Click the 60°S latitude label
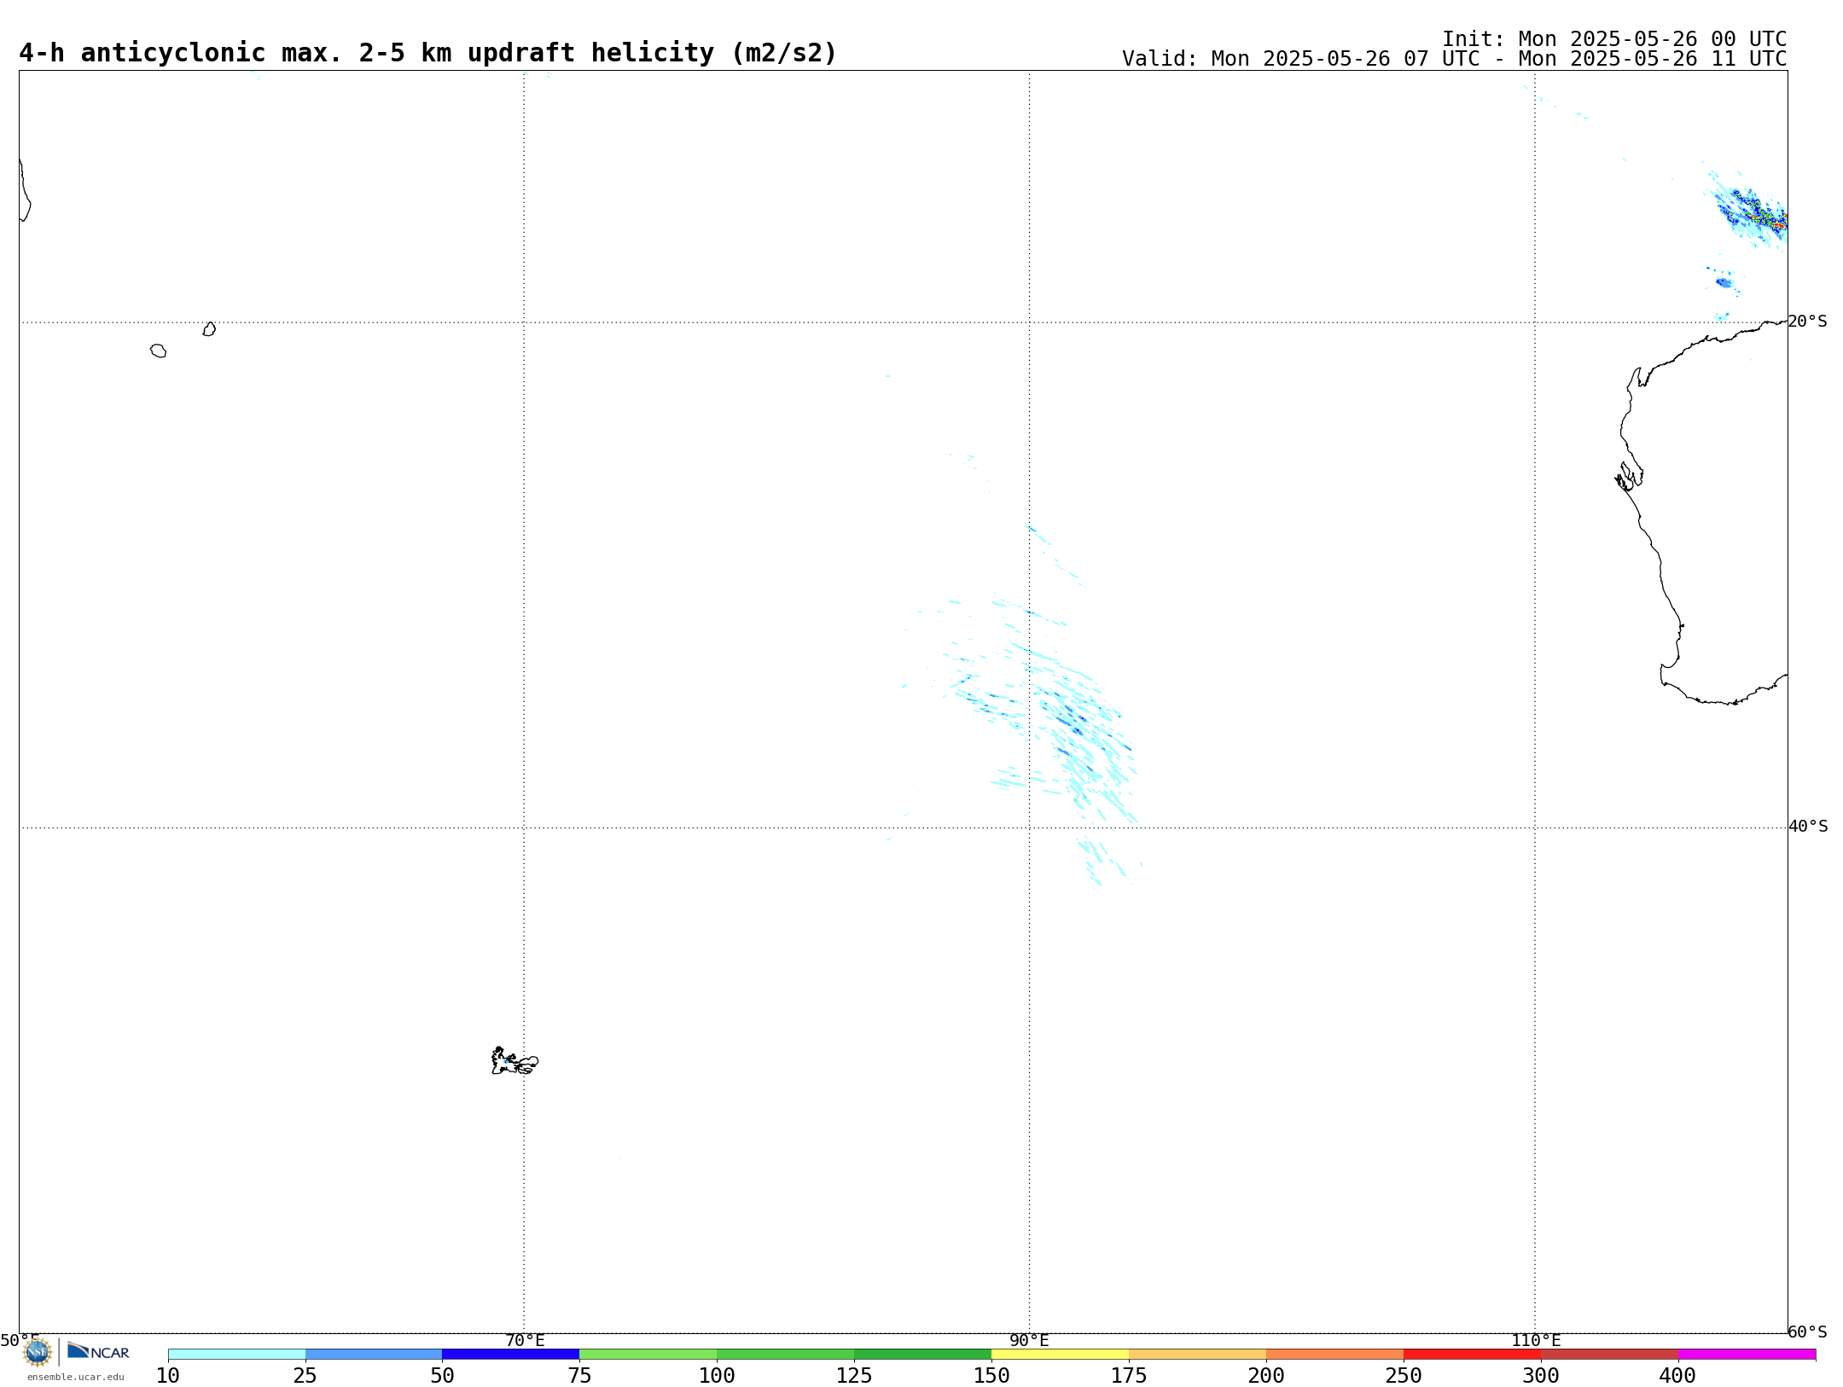Screen dimensions: 1843x1387 [x=1808, y=1332]
